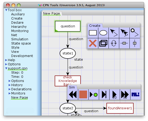Select the vertical guideline tool
Viewport: 148px width, 121px height.
135,43
